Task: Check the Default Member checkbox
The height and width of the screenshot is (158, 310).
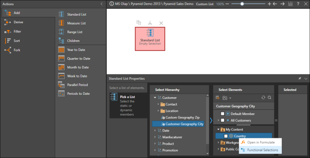Action: tap(223, 114)
